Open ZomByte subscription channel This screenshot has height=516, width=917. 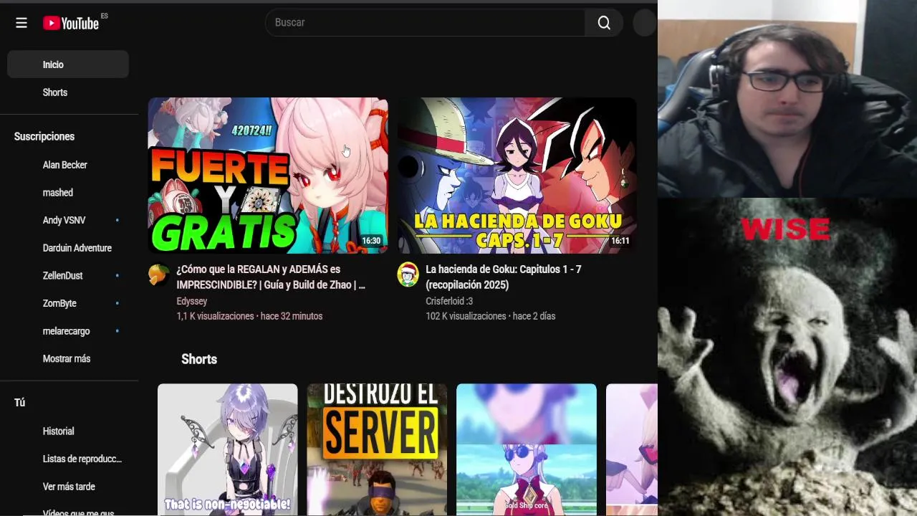point(68,303)
